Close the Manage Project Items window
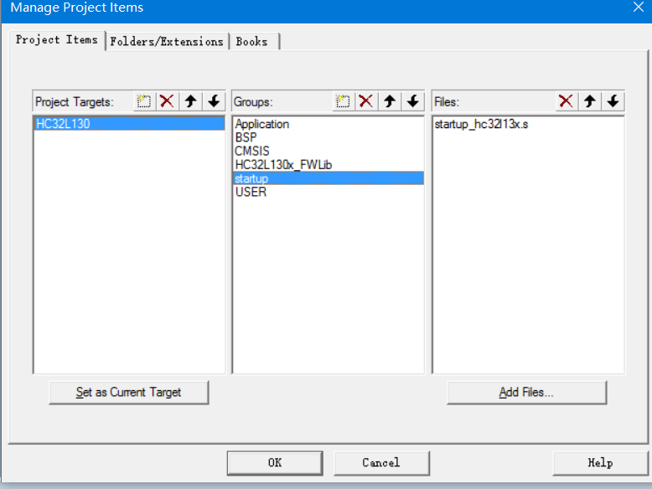The height and width of the screenshot is (489, 652). 639,7
